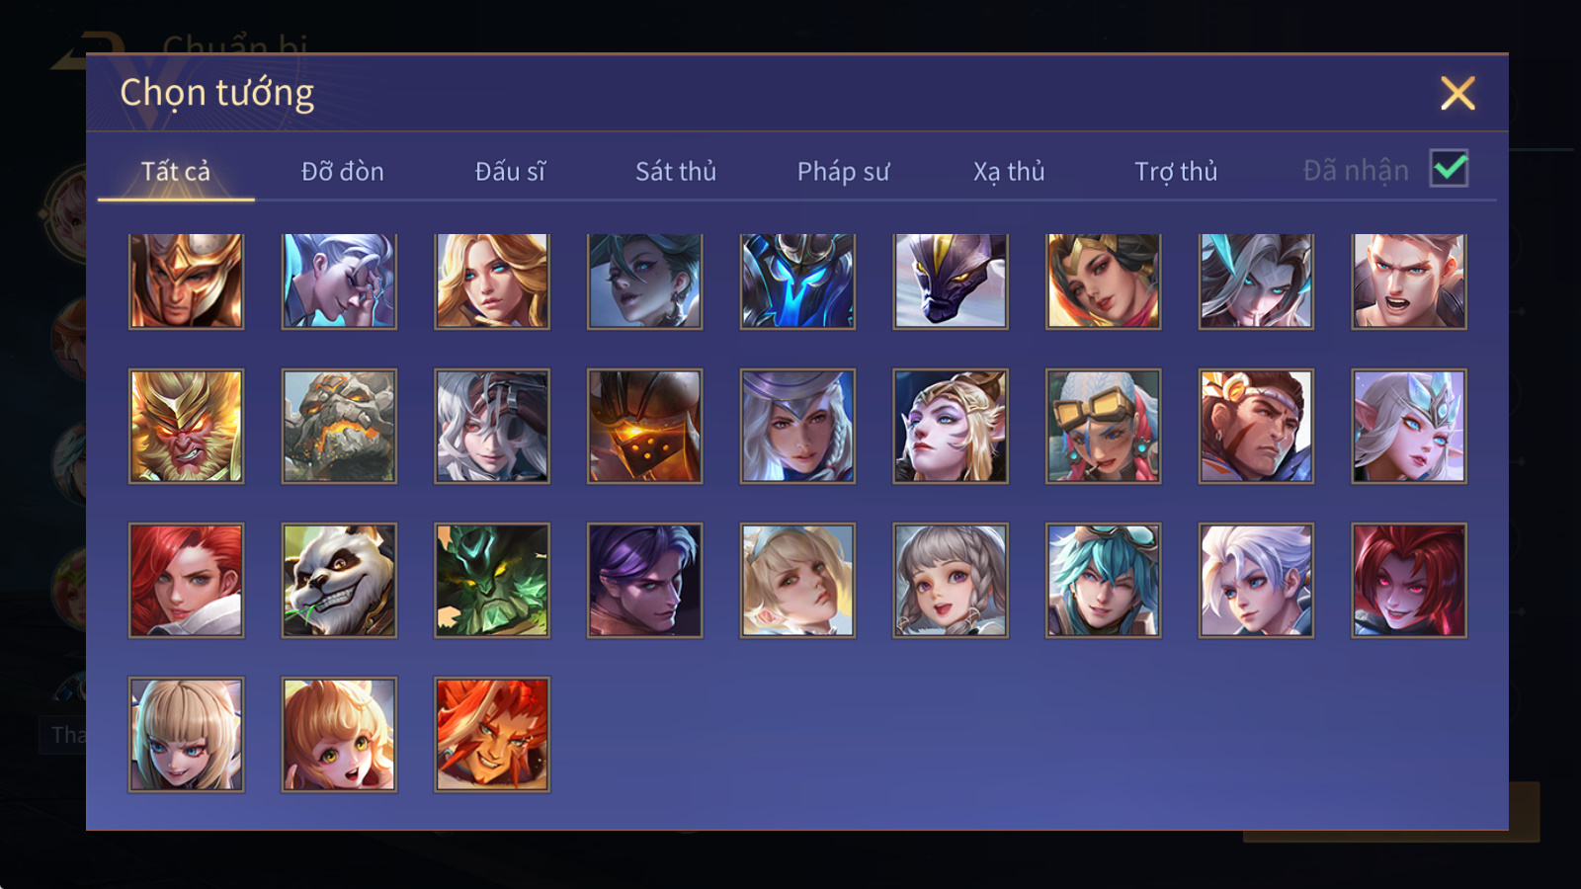
Task: Choose the goggles-wearing pink-haired hero portrait
Action: click(x=1104, y=426)
